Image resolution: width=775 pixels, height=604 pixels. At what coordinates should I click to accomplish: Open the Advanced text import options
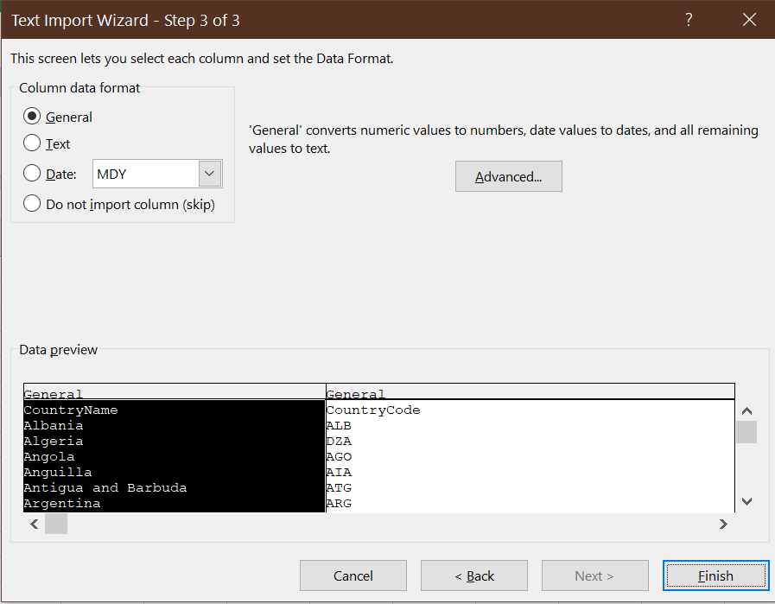(x=508, y=176)
